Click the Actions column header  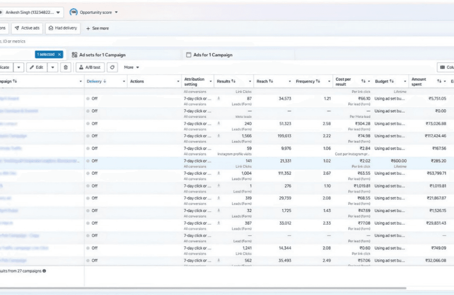(137, 81)
